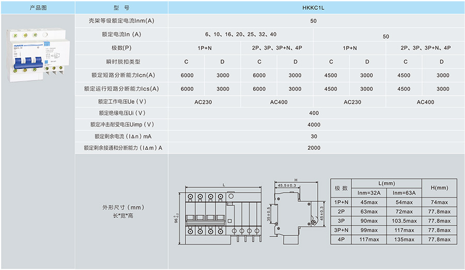The image size is (465, 270).
Task: Select the 壳架等级额定电流Inm(A) row label
Action: click(x=121, y=21)
